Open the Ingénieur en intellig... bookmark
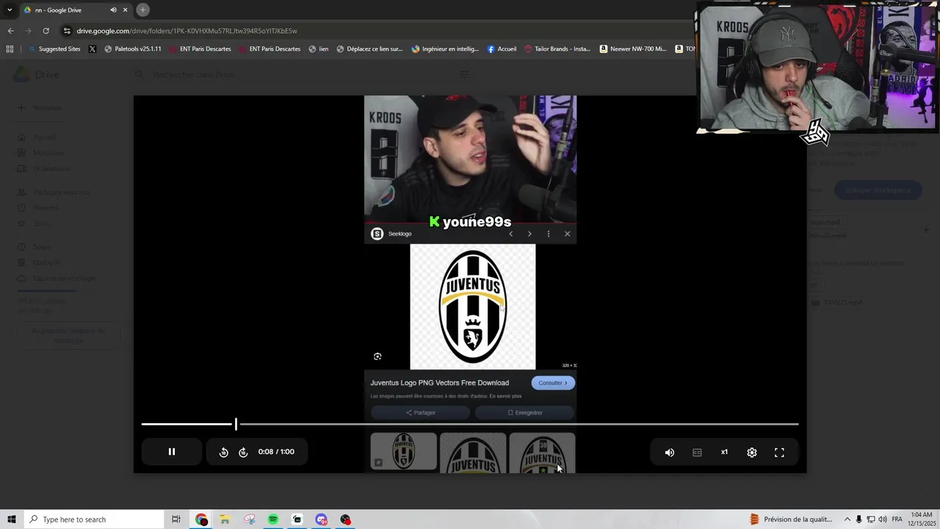The width and height of the screenshot is (940, 529). pos(445,49)
